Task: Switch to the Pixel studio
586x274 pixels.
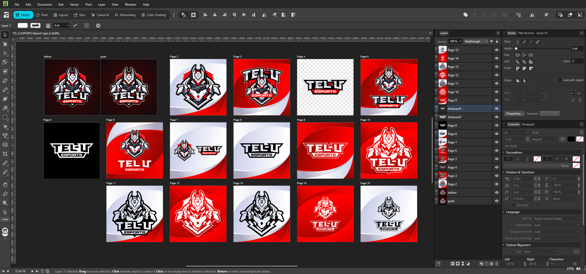Action: point(42,15)
